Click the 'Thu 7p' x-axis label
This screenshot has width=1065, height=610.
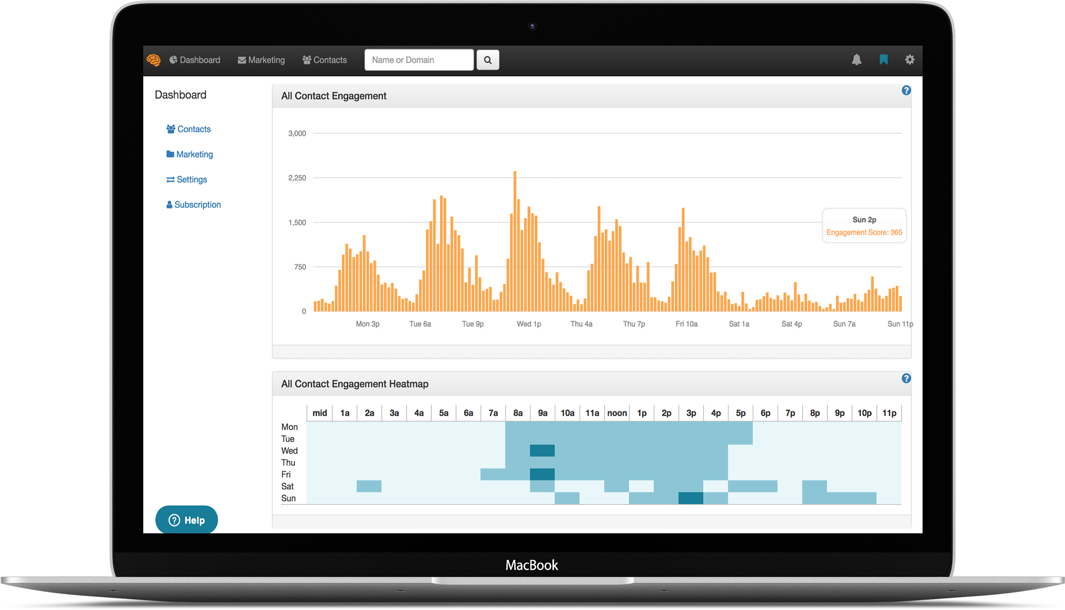point(634,324)
